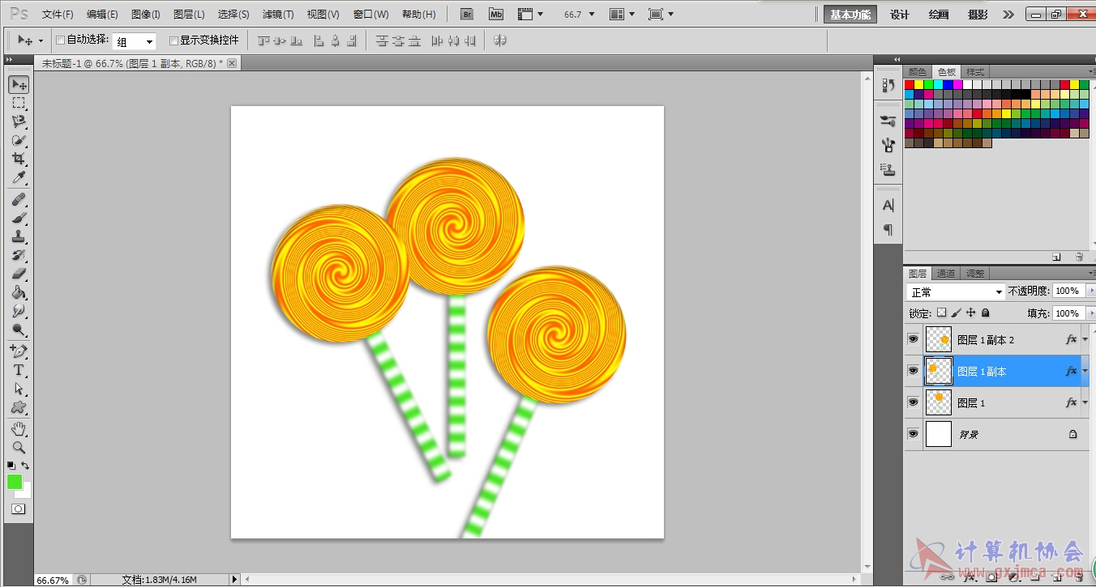The height and width of the screenshot is (587, 1096).
Task: Switch to the 设计 workspace
Action: click(x=900, y=15)
